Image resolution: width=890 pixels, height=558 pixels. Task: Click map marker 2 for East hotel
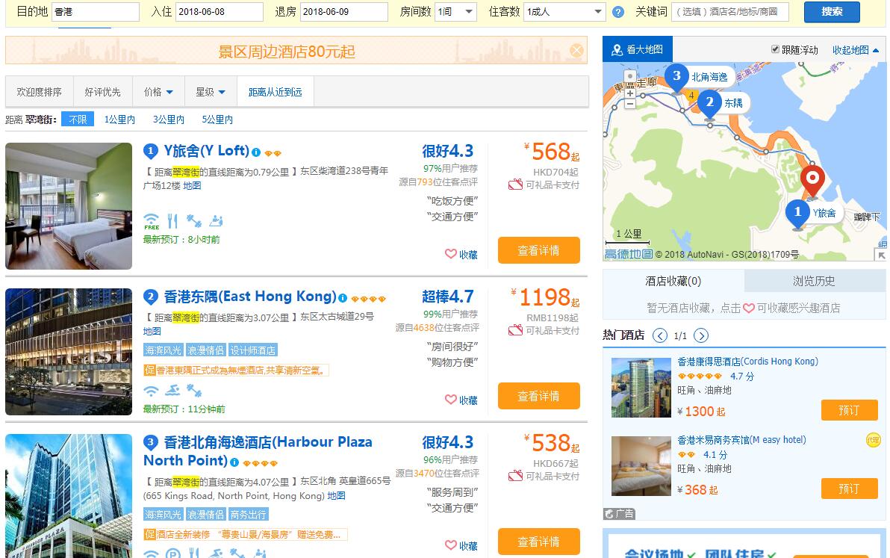pos(709,103)
